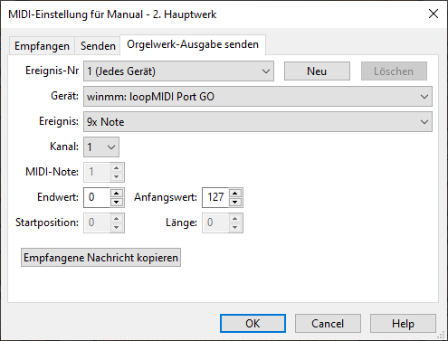Click the Cancel button
Screen dimensions: 448x341
click(x=328, y=324)
